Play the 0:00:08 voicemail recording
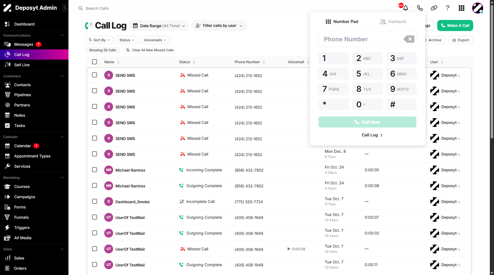Screen dimensions: 494x275 [289, 249]
